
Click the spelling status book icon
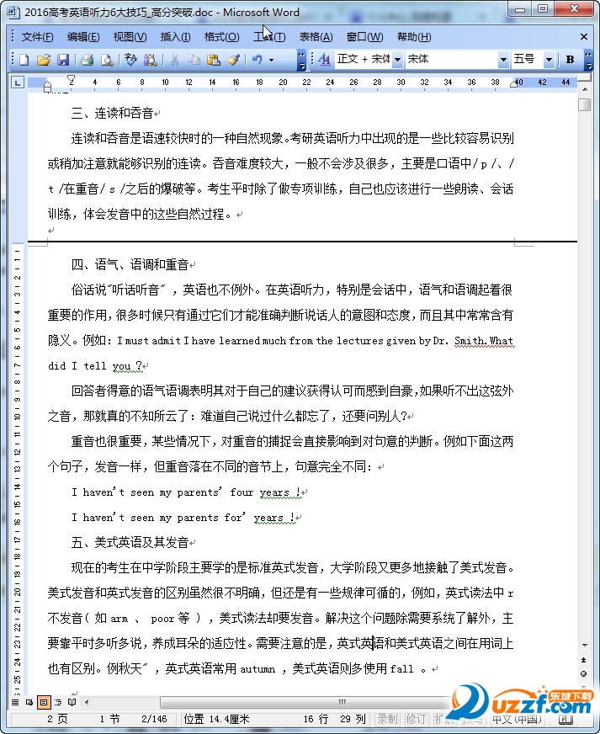[x=565, y=720]
